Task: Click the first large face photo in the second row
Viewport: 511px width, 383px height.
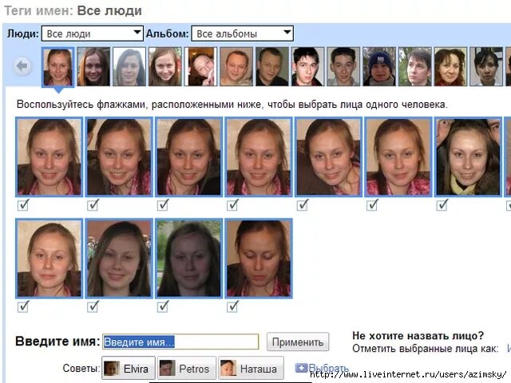Action: click(50, 259)
